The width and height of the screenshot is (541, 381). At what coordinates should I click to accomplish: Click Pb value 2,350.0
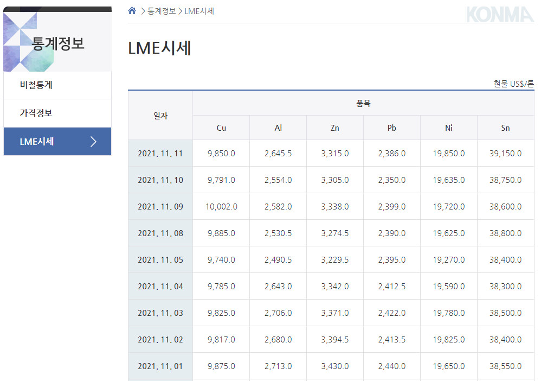point(391,180)
